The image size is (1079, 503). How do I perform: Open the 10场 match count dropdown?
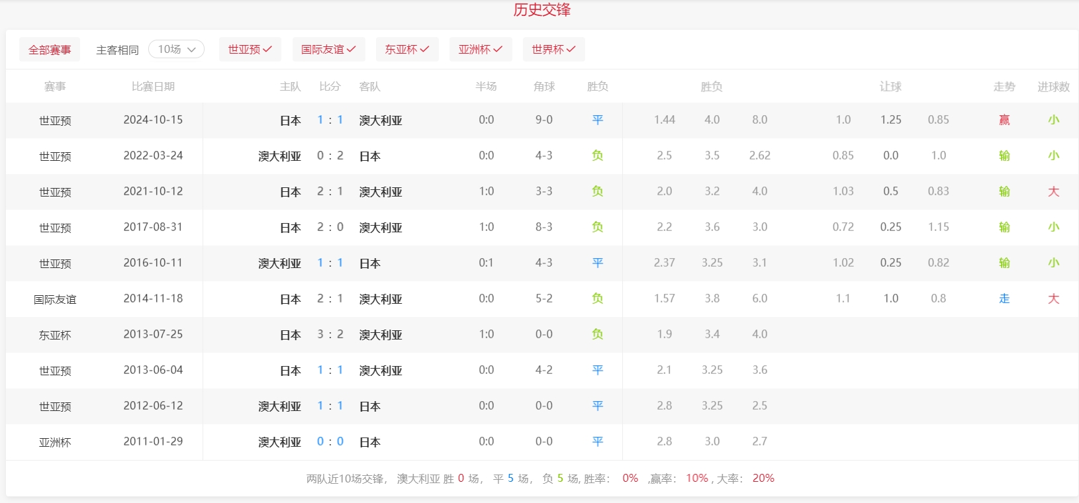tap(176, 50)
